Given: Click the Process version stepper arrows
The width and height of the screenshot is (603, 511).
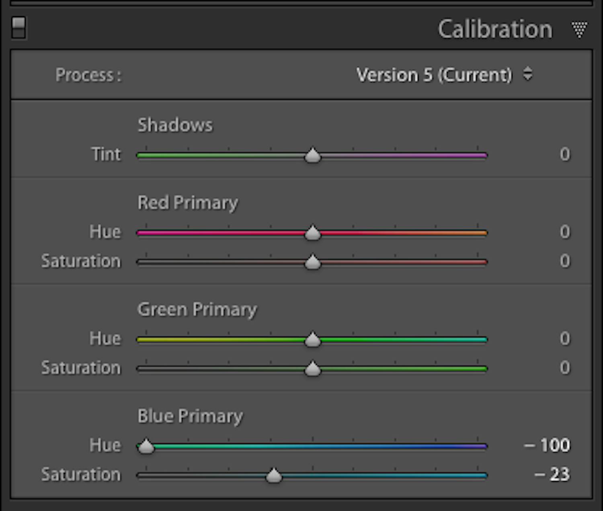Looking at the screenshot, I should [x=529, y=75].
